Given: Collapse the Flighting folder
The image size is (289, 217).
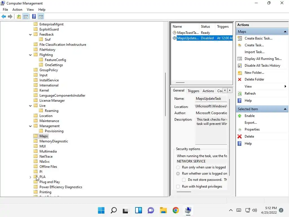Looking at the screenshot, I should point(30,55).
